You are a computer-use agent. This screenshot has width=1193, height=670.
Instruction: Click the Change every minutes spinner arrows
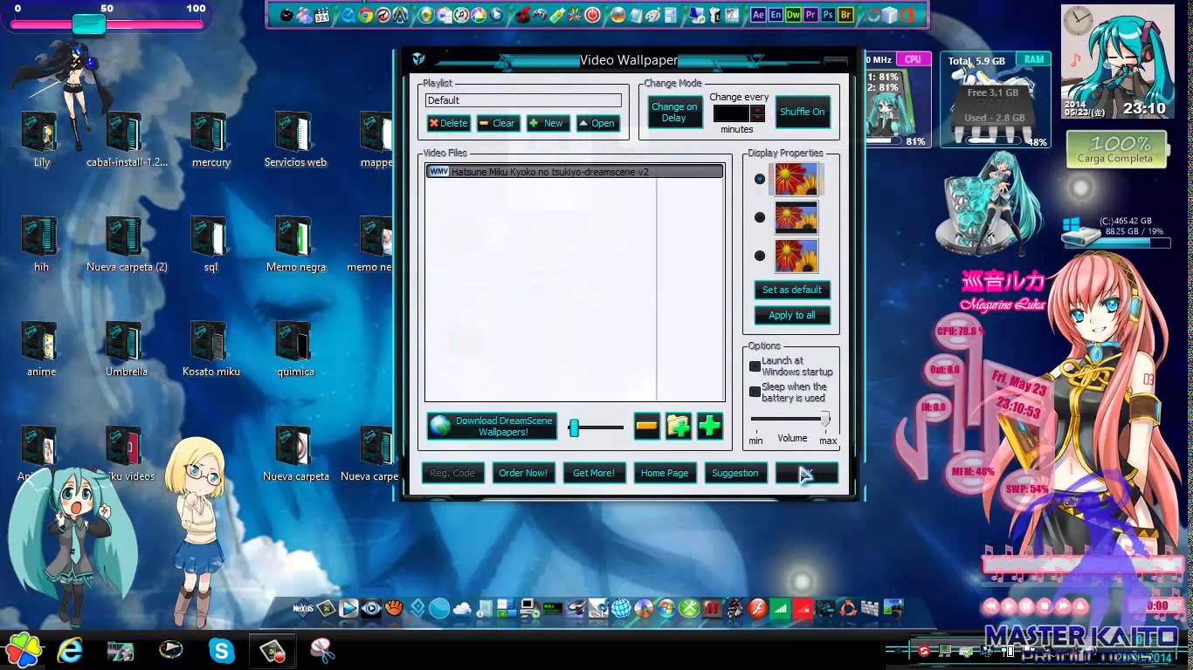coord(757,113)
